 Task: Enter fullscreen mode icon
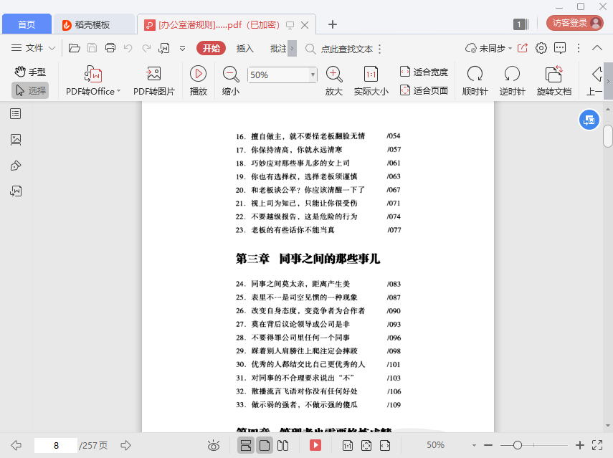point(597,445)
